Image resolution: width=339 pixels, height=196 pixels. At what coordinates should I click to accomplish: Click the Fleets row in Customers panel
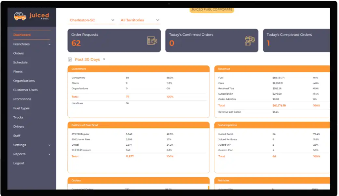(x=139, y=83)
